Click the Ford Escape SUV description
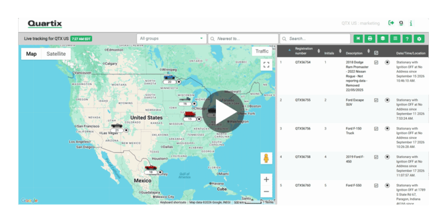Screen dimensions: 447x223 354,102
